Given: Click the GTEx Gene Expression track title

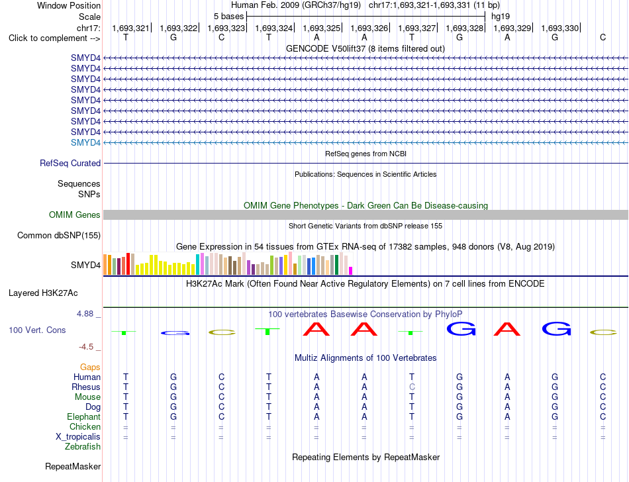Looking at the screenshot, I should coord(365,246).
